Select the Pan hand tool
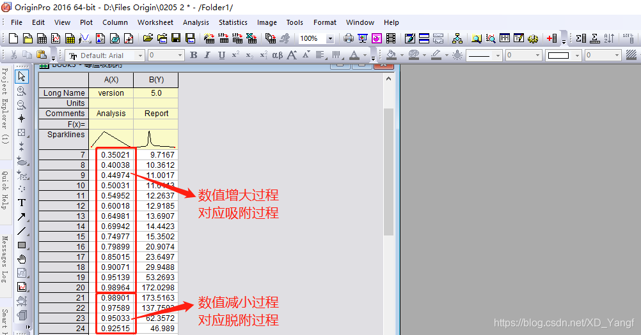Image resolution: width=641 pixels, height=335 pixels. [x=22, y=259]
